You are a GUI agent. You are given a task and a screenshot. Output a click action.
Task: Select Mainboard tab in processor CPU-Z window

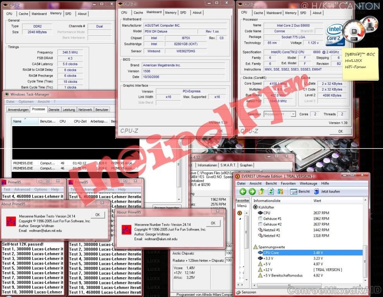pyautogui.click(x=274, y=13)
